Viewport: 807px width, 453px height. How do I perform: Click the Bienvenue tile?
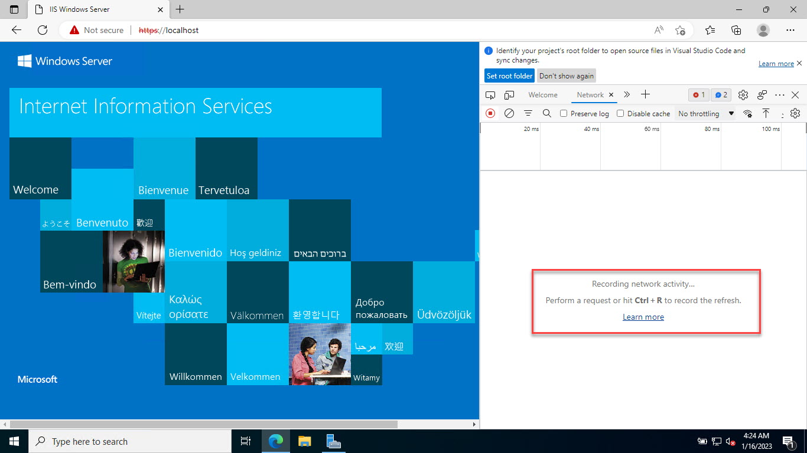(x=164, y=168)
